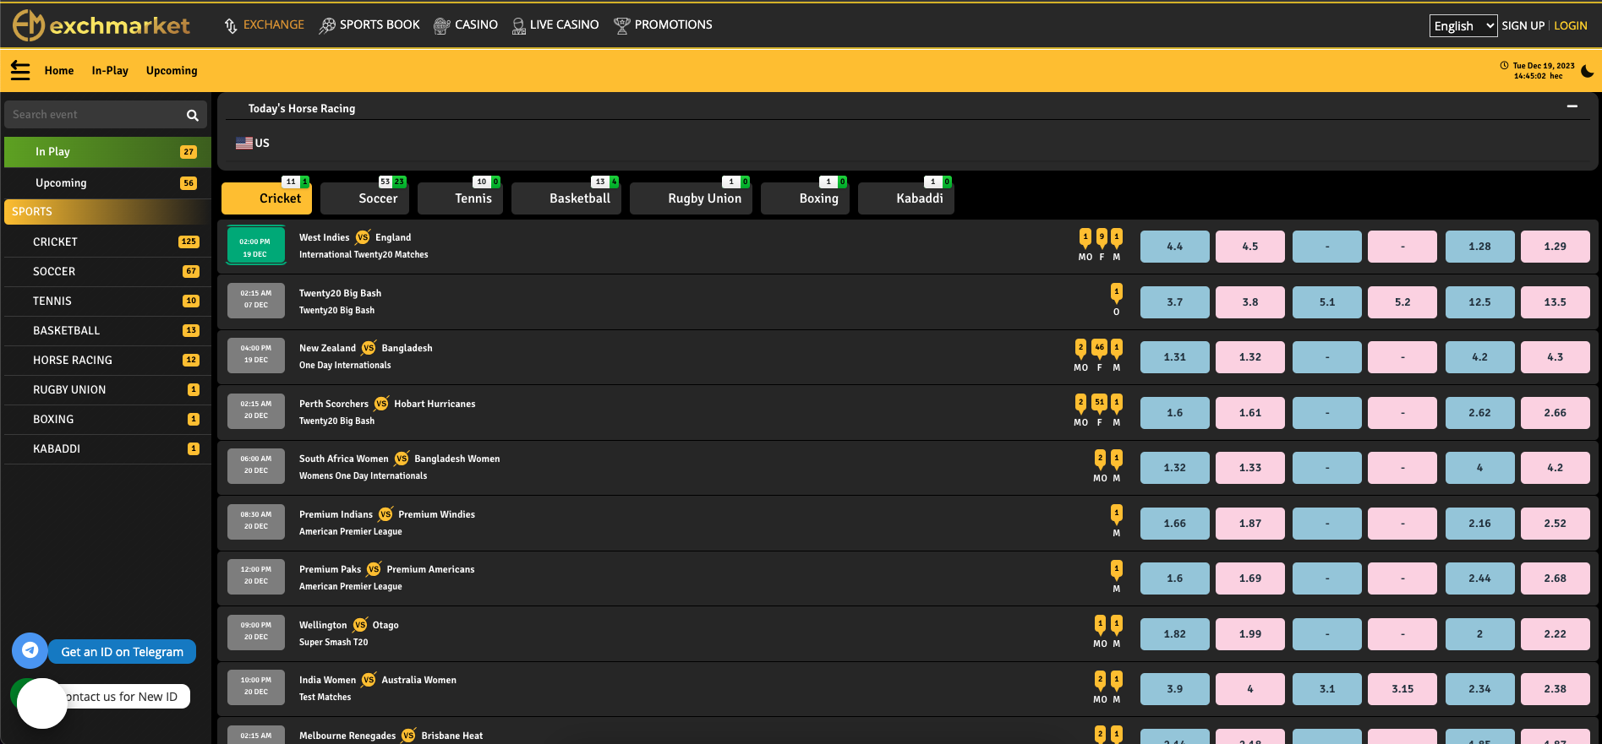Switch to the Tennis tab

(461, 198)
